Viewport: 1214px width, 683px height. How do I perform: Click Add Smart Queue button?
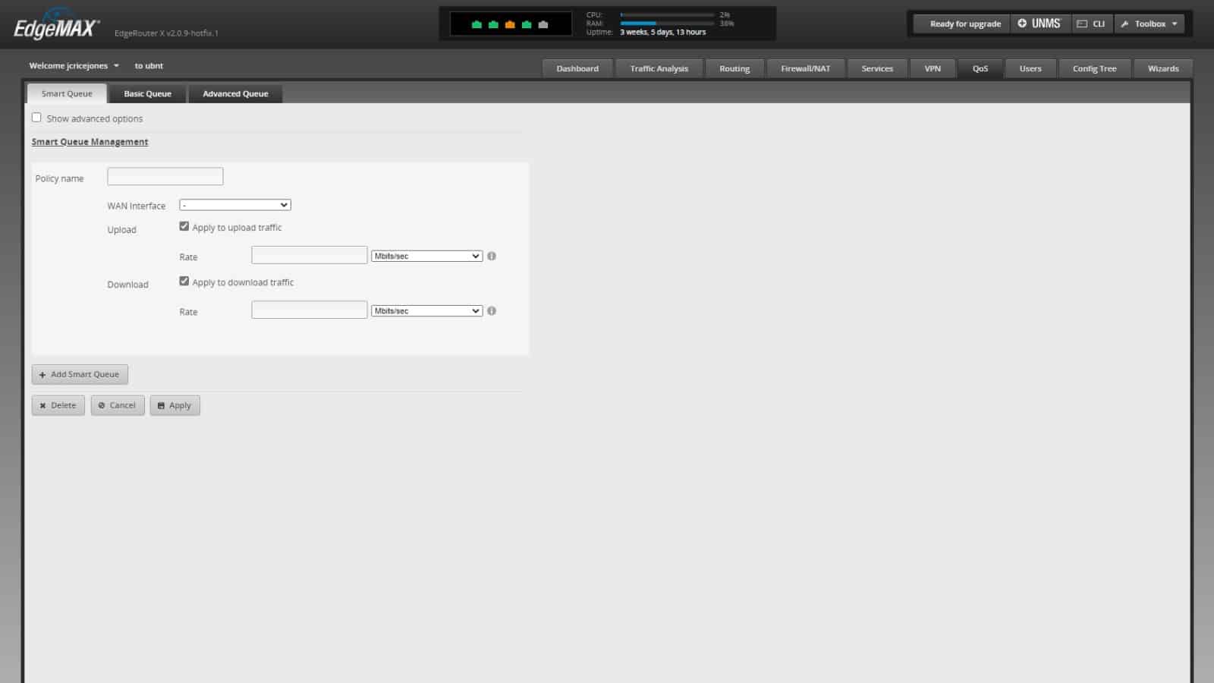[x=80, y=374]
